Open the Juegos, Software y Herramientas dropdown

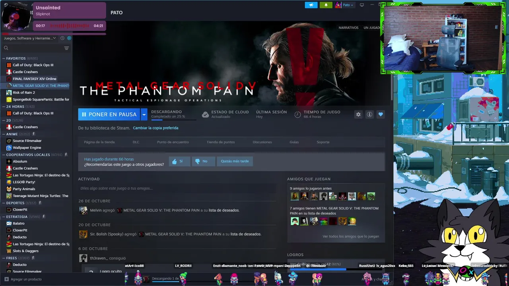click(30, 38)
